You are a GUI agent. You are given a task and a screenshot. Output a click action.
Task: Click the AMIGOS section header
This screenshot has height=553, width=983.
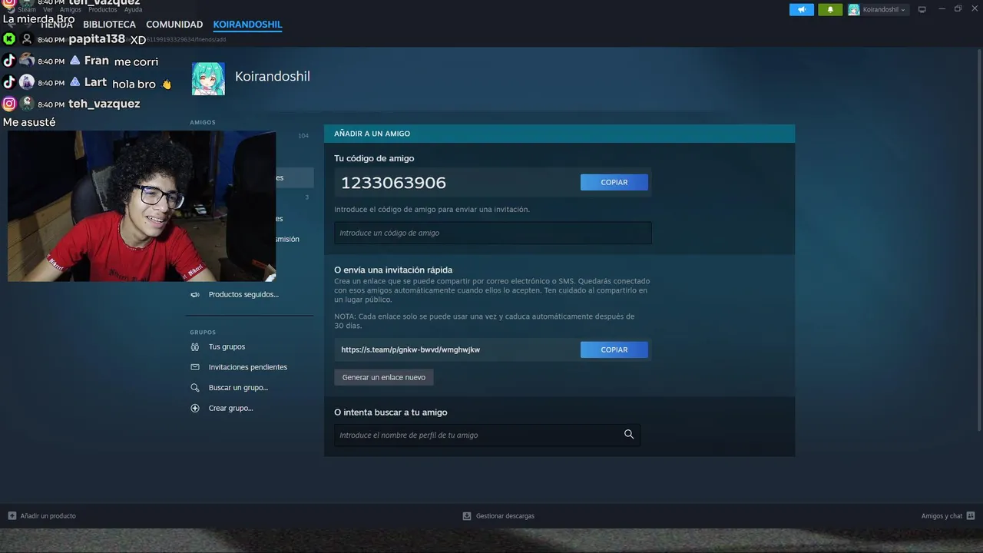click(203, 123)
